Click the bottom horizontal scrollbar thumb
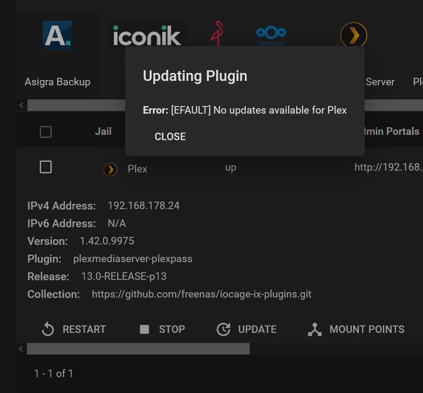The height and width of the screenshot is (393, 423). pos(138,349)
